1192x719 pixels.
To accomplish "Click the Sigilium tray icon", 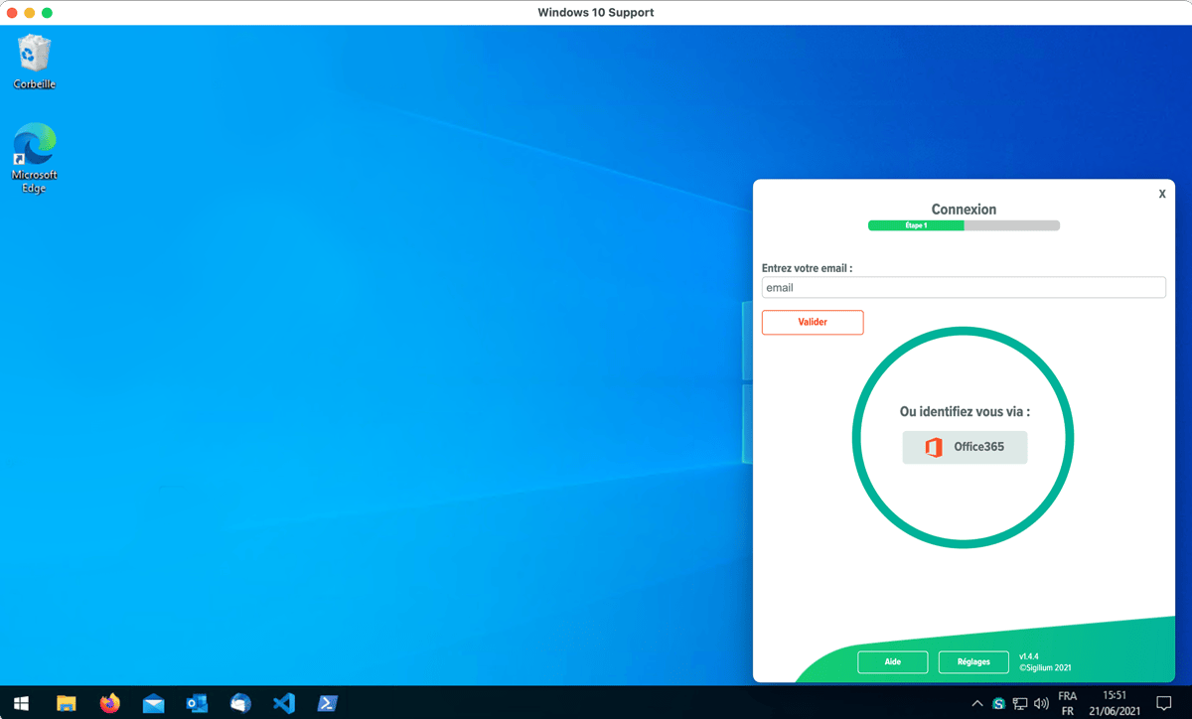I will [x=999, y=704].
